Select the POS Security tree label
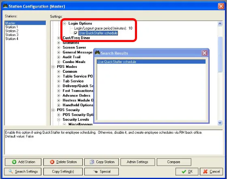The image size is (227, 179). coord(69,110)
